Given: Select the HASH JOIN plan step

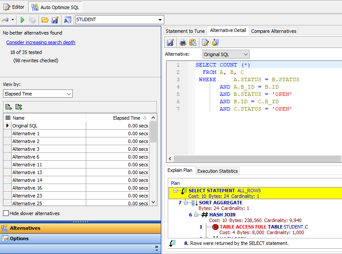Looking at the screenshot, I should [222, 215].
